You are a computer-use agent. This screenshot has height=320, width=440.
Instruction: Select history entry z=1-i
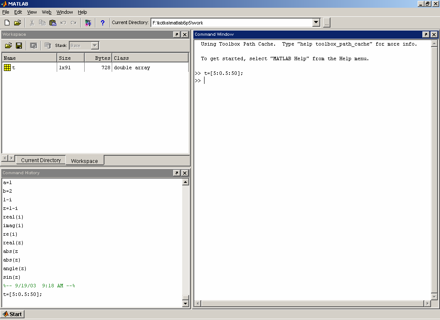click(10, 208)
